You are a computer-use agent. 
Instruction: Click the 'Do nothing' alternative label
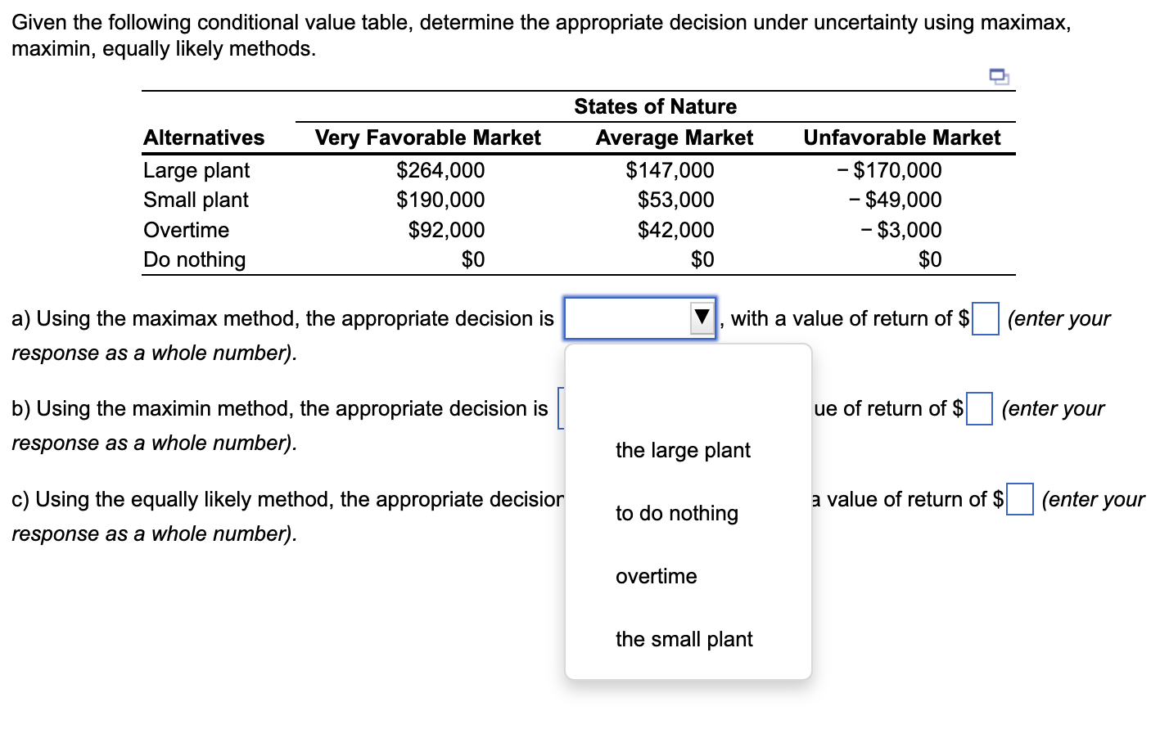tap(194, 259)
